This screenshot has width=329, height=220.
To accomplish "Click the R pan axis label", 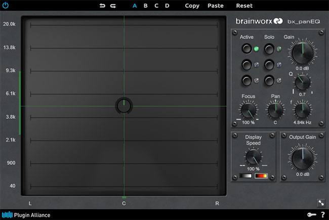I will (217, 203).
